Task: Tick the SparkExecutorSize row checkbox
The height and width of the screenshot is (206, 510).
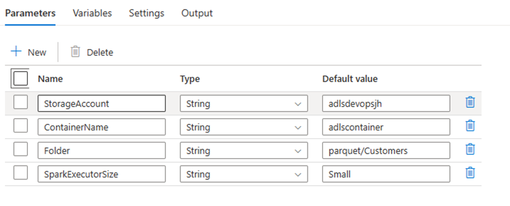Action: pyautogui.click(x=21, y=172)
